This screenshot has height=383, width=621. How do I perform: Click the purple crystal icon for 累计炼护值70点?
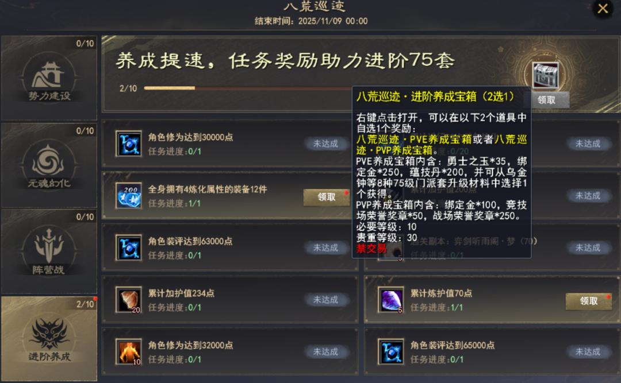click(x=391, y=300)
